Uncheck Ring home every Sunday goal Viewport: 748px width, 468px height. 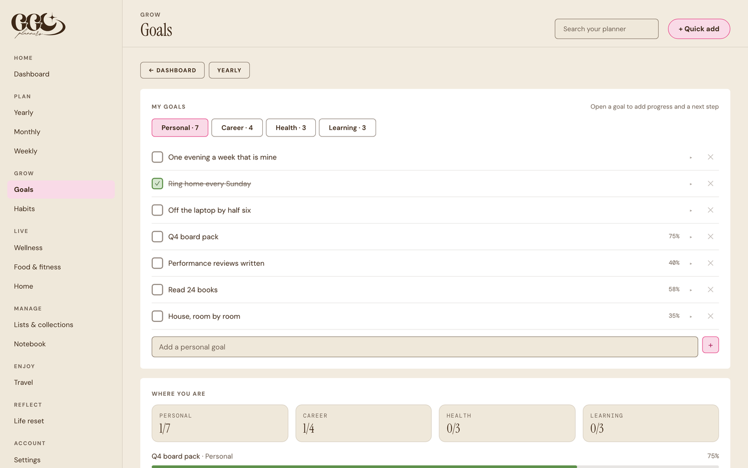click(158, 183)
